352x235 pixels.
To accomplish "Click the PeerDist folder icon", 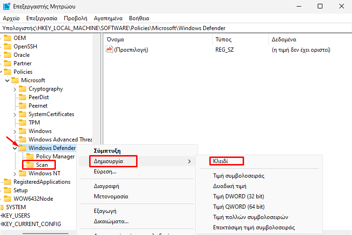I will (23, 97).
